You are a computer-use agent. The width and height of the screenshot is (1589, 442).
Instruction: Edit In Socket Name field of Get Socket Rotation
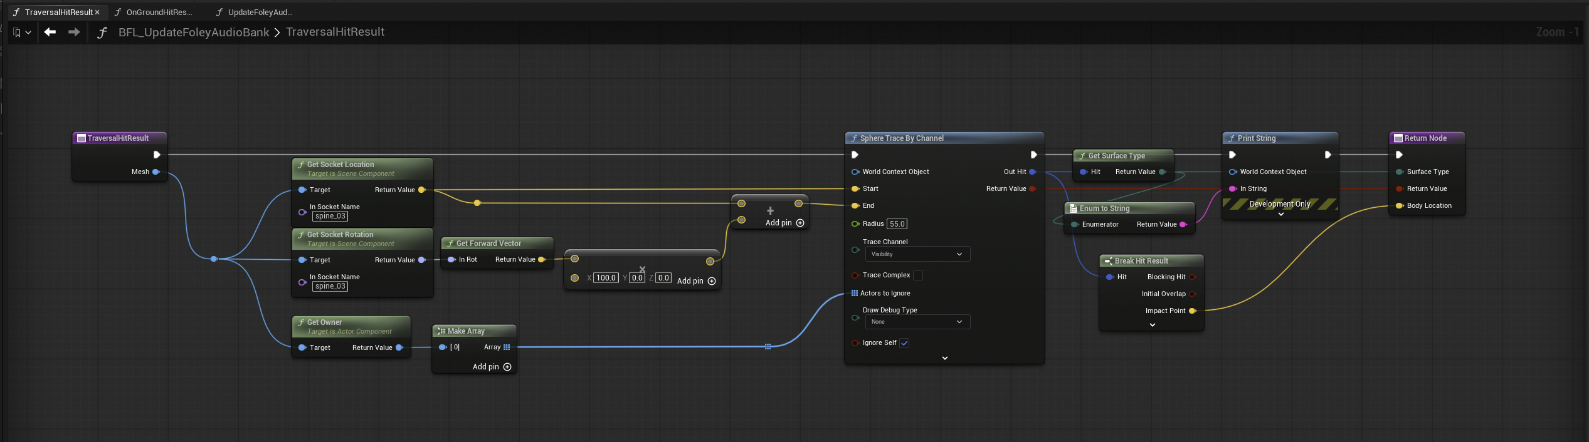330,286
